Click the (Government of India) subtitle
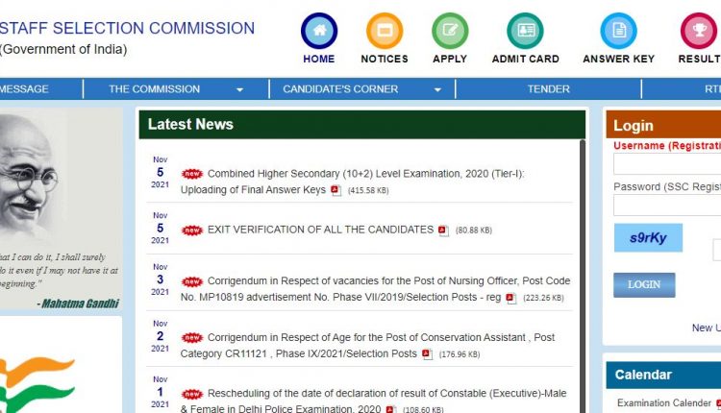This screenshot has width=721, height=413. click(63, 49)
